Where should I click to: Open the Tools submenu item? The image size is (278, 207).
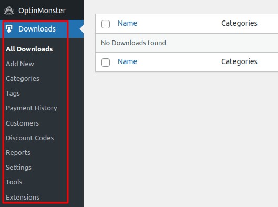tap(14, 182)
